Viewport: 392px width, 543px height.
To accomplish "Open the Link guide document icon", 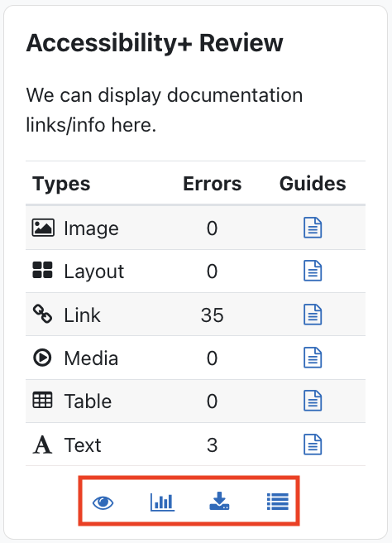I will (313, 315).
